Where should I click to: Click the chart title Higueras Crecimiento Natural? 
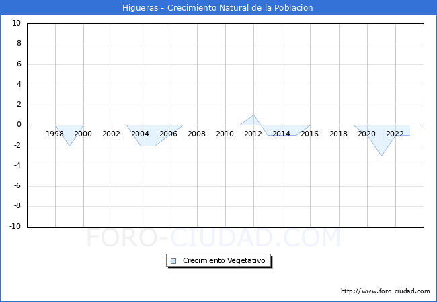[218, 8]
